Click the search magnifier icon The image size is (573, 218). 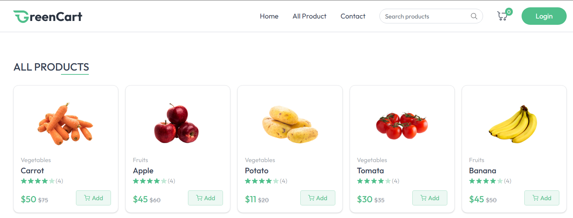coord(474,16)
